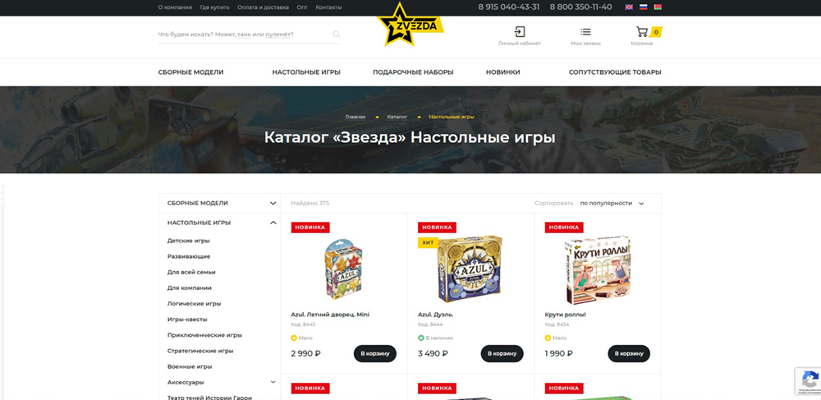Image resolution: width=821 pixels, height=400 pixels.
Task: Click the search input field
Action: [244, 34]
